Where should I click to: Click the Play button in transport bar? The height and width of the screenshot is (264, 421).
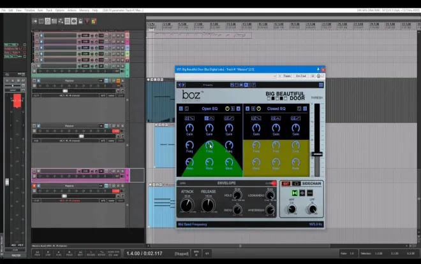[x=59, y=253]
